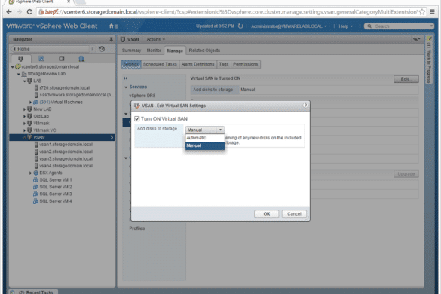Click the VSAN cluster icon in header
This screenshot has height=294, width=441.
[x=123, y=39]
